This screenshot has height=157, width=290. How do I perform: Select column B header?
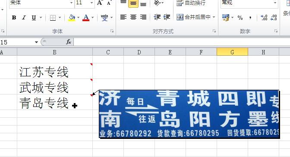[55, 52]
